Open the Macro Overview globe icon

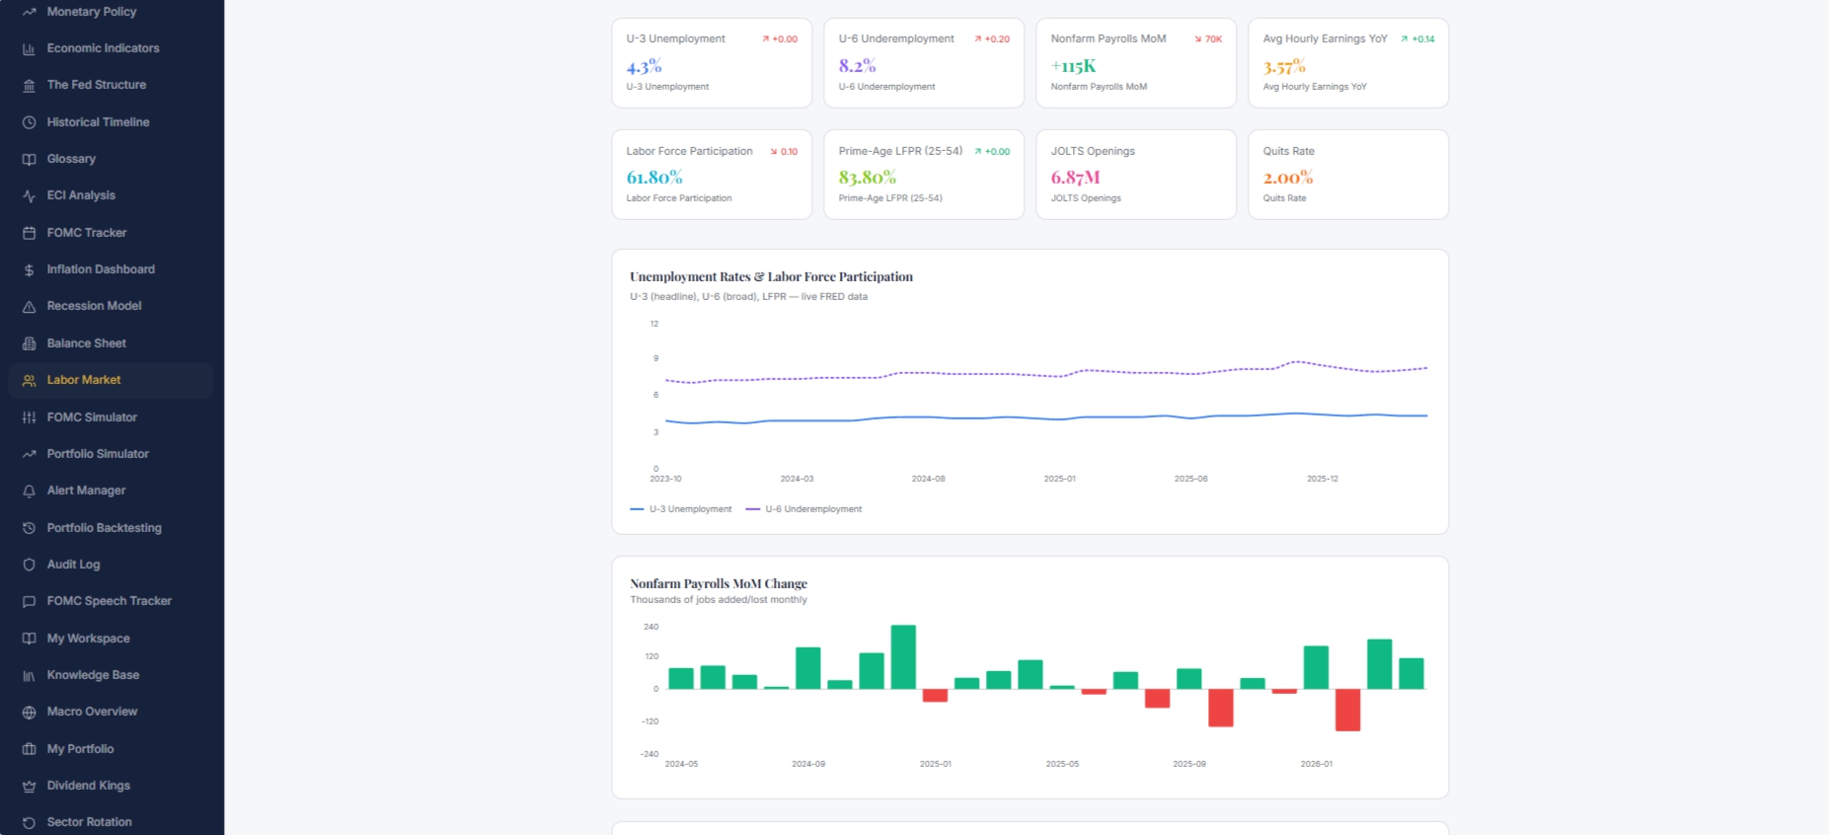pos(29,712)
